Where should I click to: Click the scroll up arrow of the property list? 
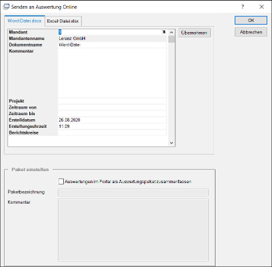click(171, 33)
